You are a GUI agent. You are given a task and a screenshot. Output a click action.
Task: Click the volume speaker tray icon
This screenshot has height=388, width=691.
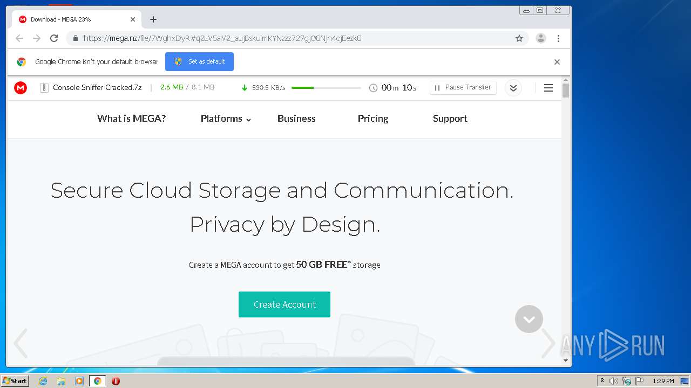point(614,381)
